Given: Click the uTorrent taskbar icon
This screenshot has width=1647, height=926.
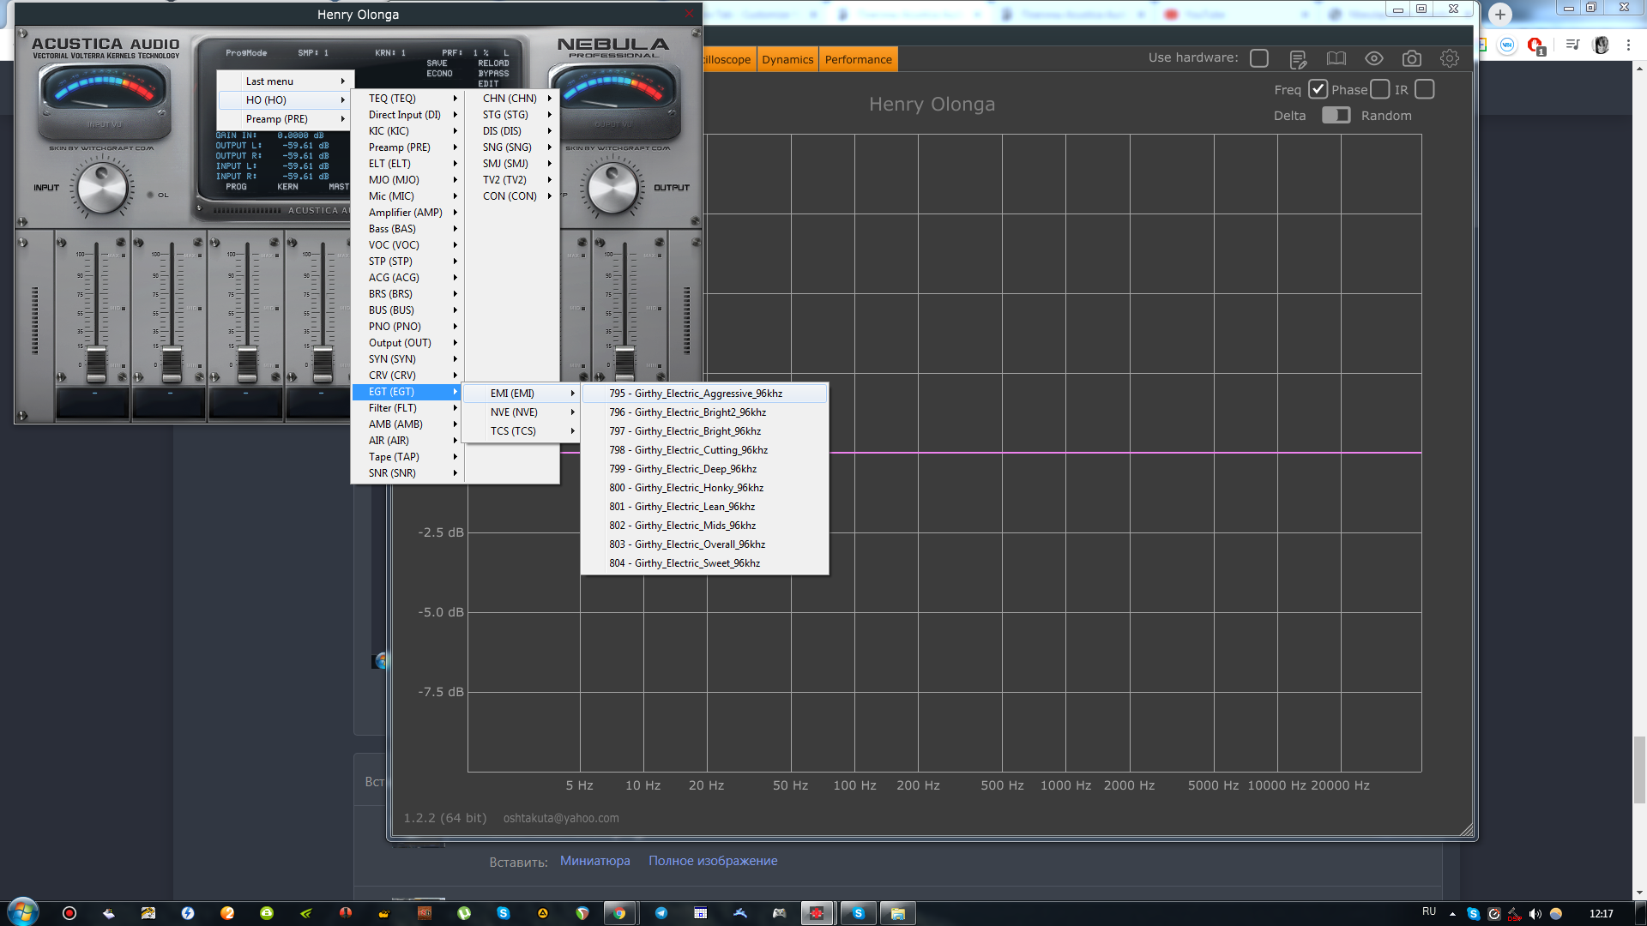Looking at the screenshot, I should click(464, 913).
